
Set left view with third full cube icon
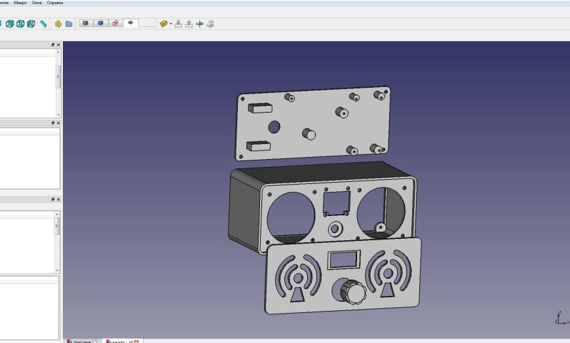pyautogui.click(x=31, y=24)
